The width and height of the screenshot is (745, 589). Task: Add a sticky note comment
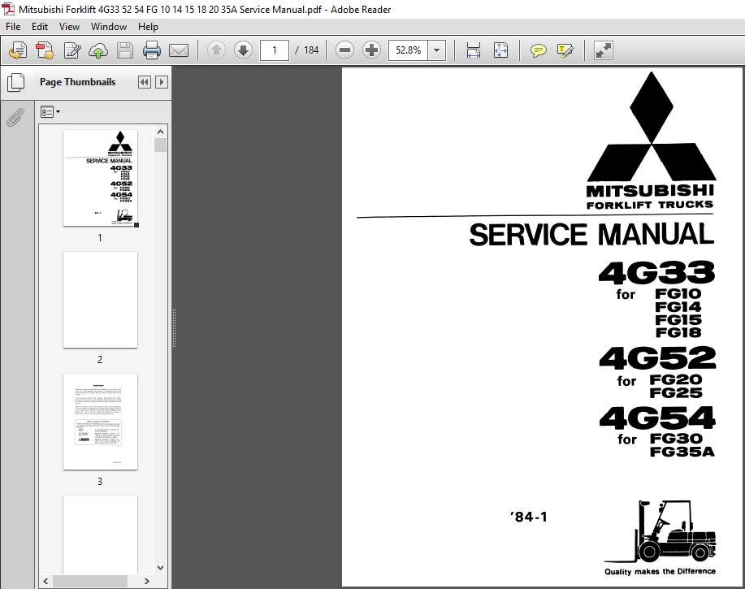point(539,50)
